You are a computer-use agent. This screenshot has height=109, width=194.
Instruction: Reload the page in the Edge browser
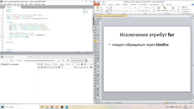coord(12,61)
